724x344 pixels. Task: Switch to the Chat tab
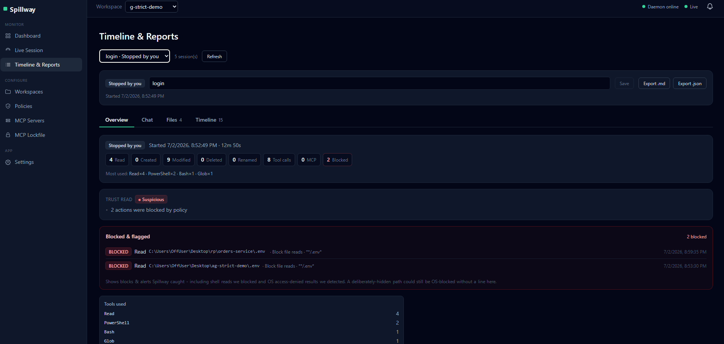(x=147, y=120)
